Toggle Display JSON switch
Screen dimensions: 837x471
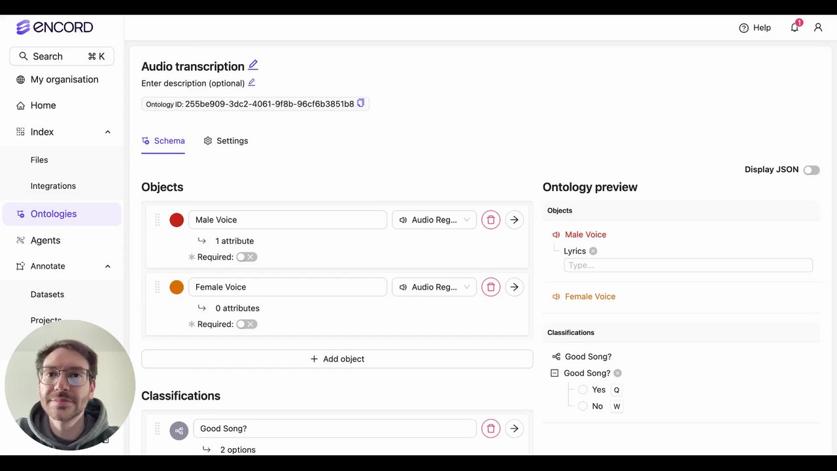[x=811, y=170]
